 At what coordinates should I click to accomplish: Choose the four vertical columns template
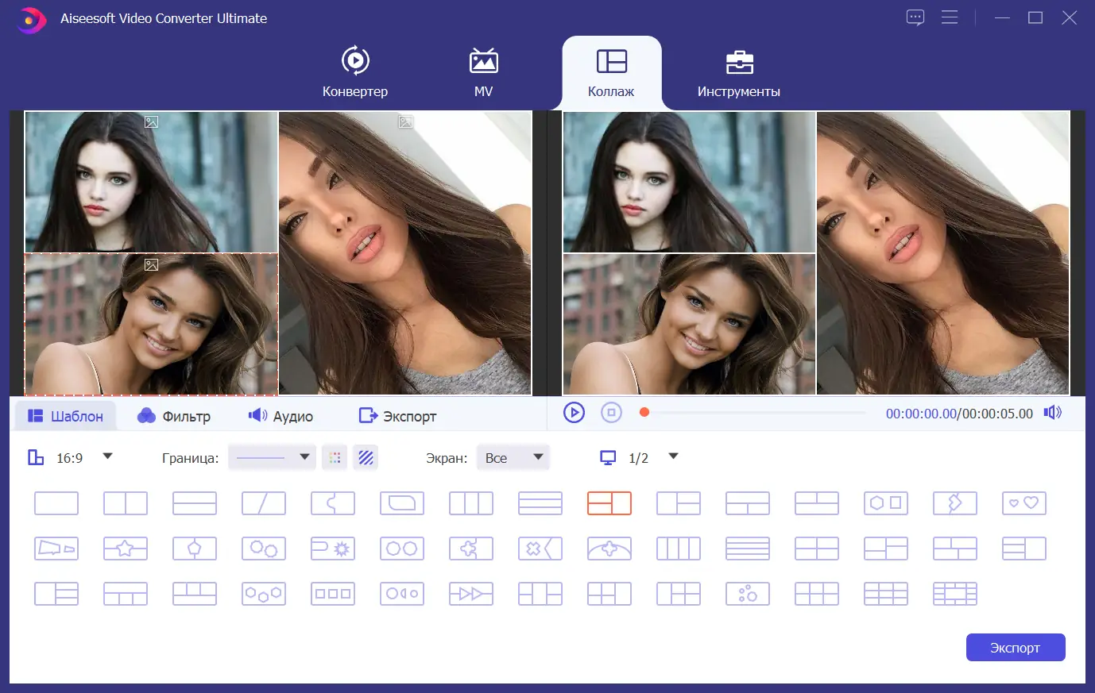coord(679,549)
